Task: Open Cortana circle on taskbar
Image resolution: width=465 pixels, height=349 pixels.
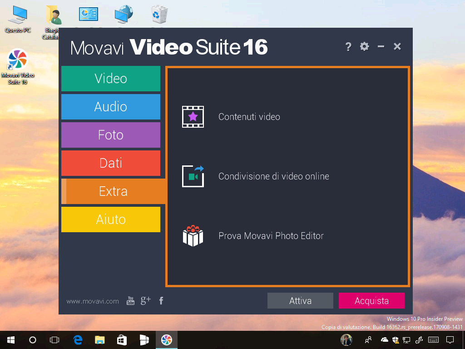Action: pos(33,340)
